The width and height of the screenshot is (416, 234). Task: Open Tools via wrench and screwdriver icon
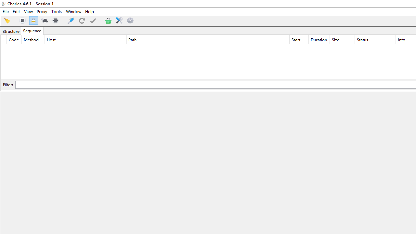(119, 21)
